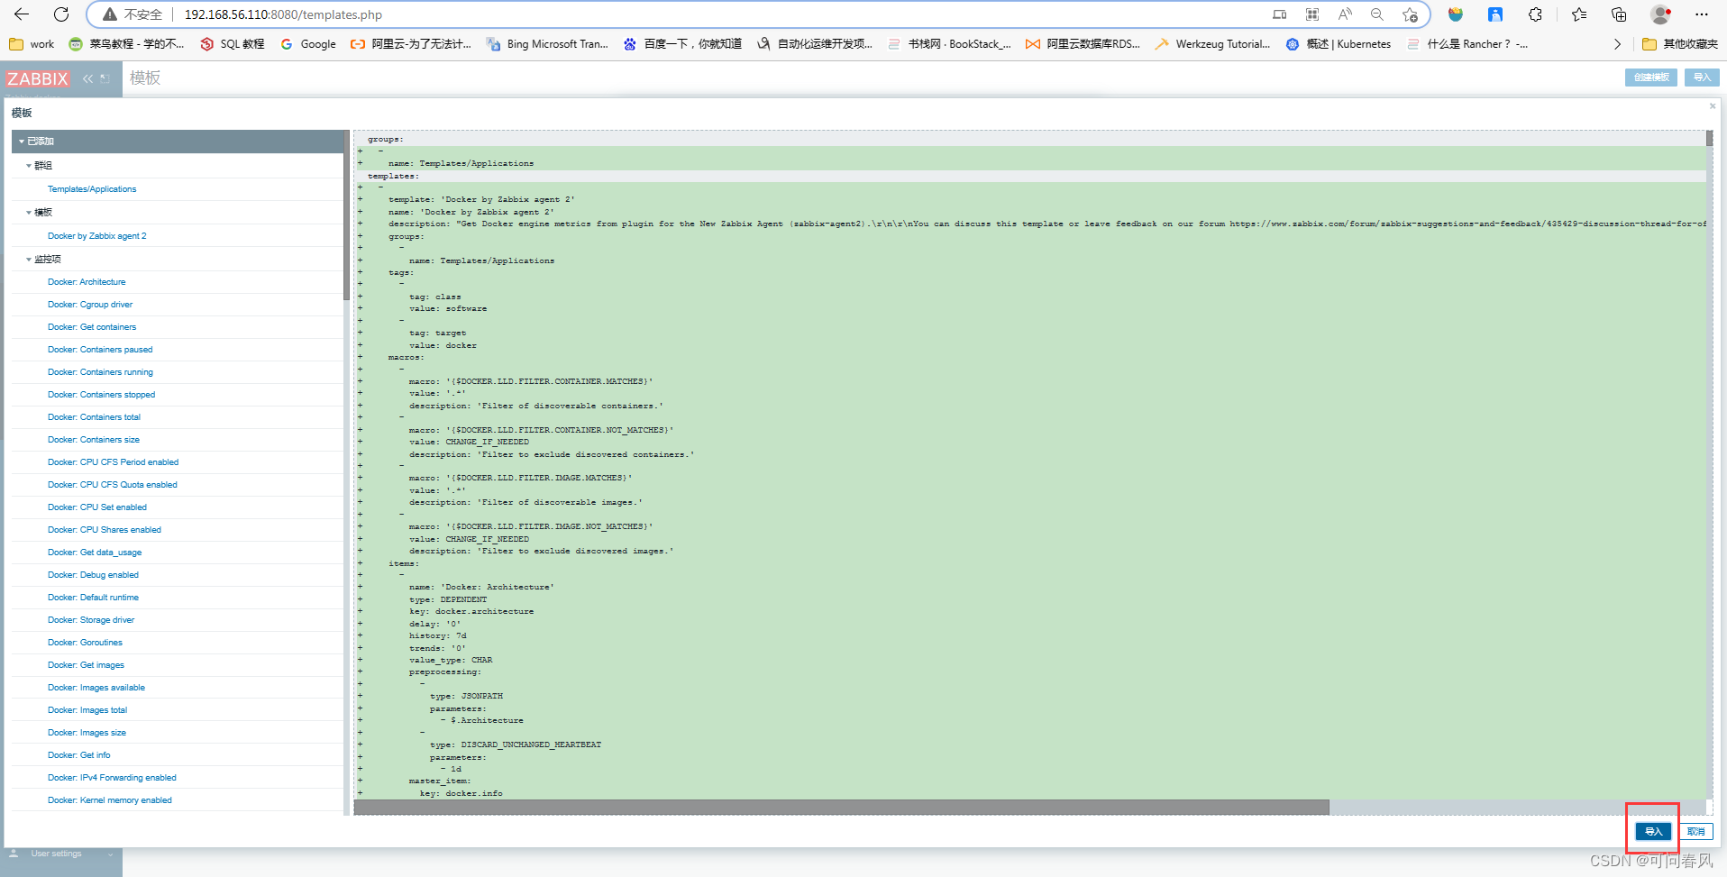The width and height of the screenshot is (1727, 877).
Task: Select Docker: Goroutines item
Action: tap(85, 643)
